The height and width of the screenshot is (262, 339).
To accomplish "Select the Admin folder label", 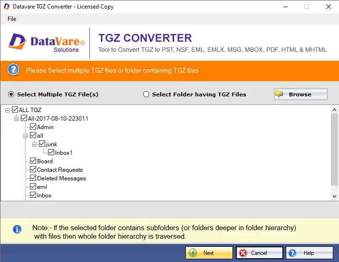I will pos(45,127).
